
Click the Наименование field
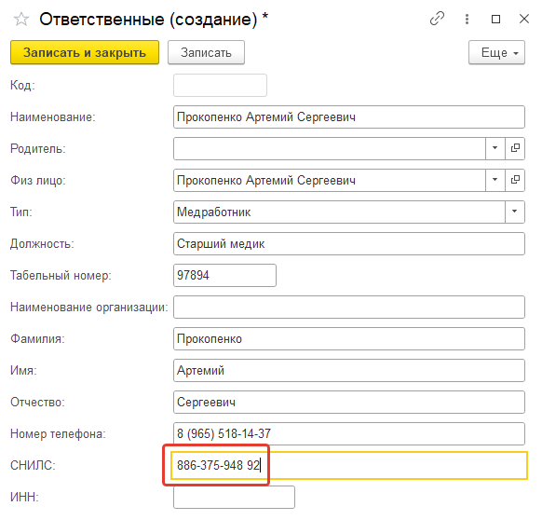[x=349, y=116]
